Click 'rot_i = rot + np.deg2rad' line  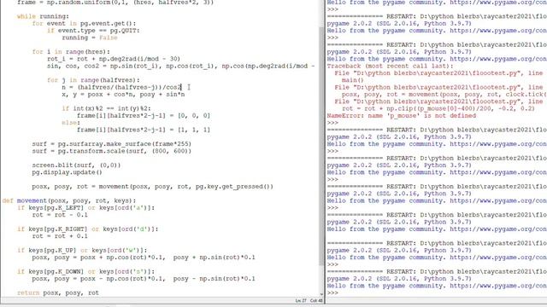(x=114, y=59)
